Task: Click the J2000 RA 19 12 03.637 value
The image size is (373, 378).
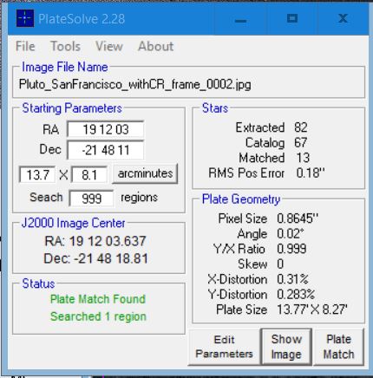Action: click(95, 241)
